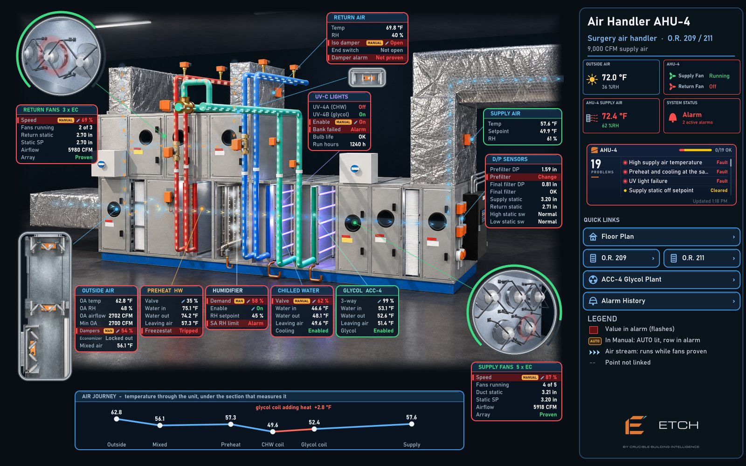Viewport: 746px width, 466px height.
Task: Click the Supply Fan running icon
Action: 672,76
